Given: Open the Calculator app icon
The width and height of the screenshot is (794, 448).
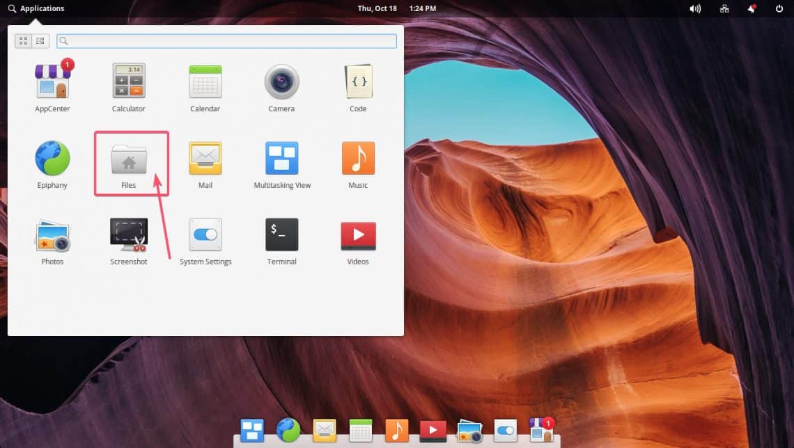Looking at the screenshot, I should coord(129,82).
